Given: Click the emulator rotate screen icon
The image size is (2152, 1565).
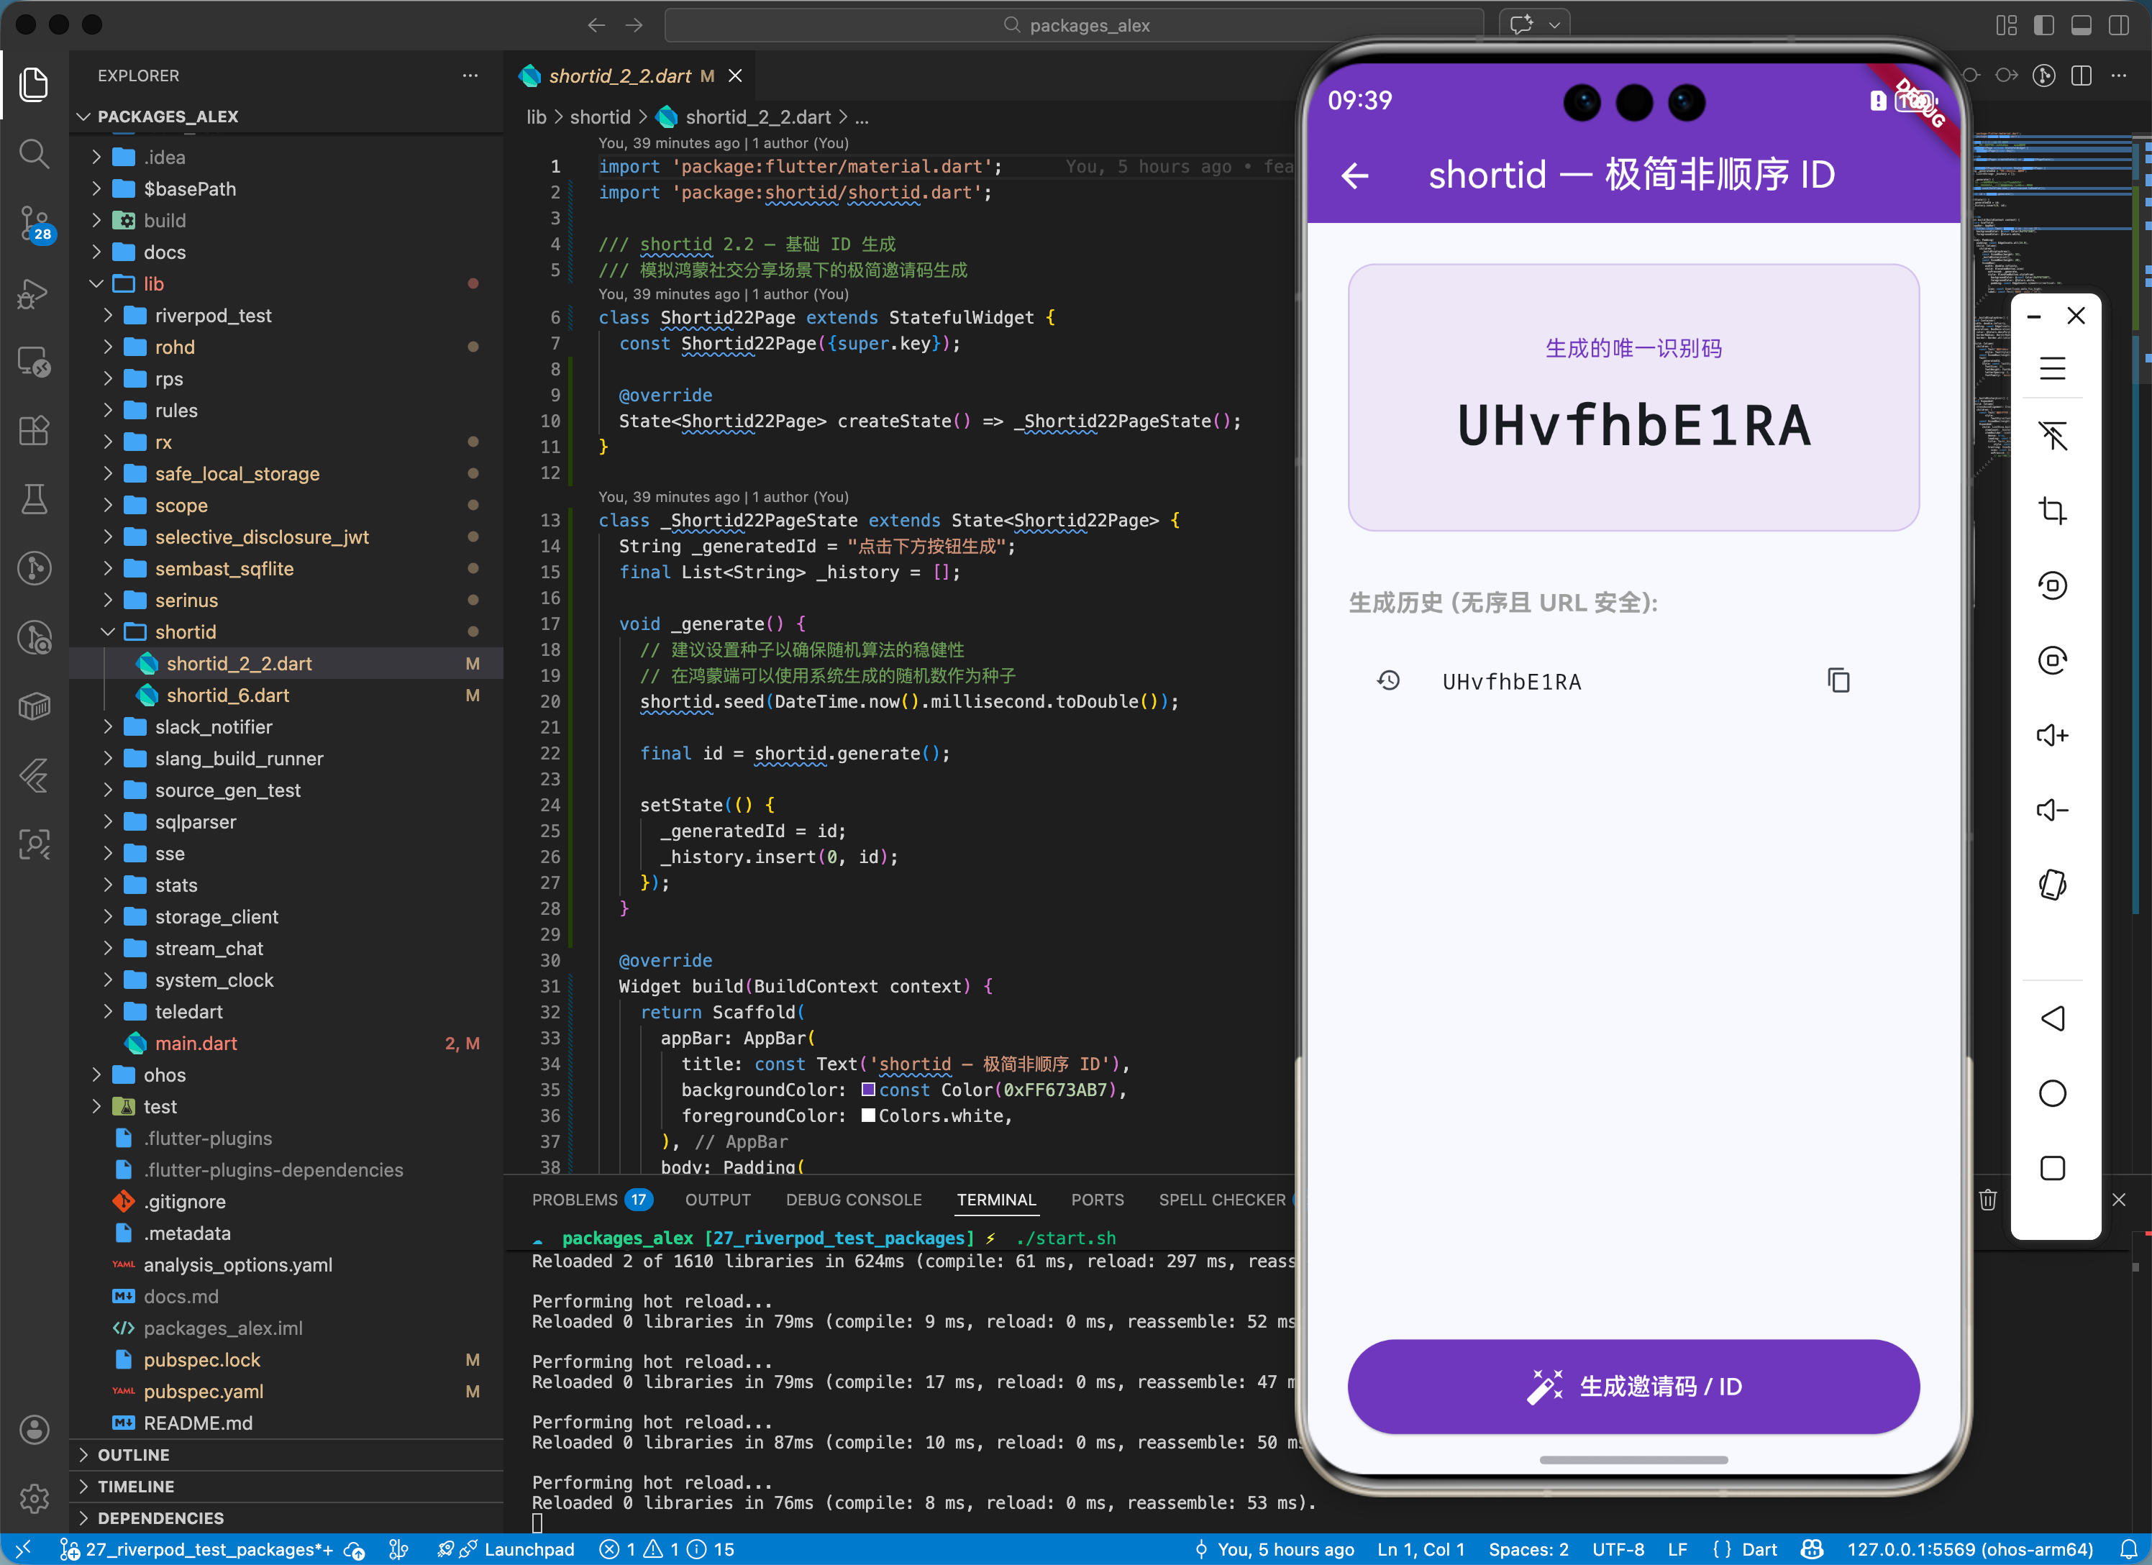Looking at the screenshot, I should (x=2051, y=885).
